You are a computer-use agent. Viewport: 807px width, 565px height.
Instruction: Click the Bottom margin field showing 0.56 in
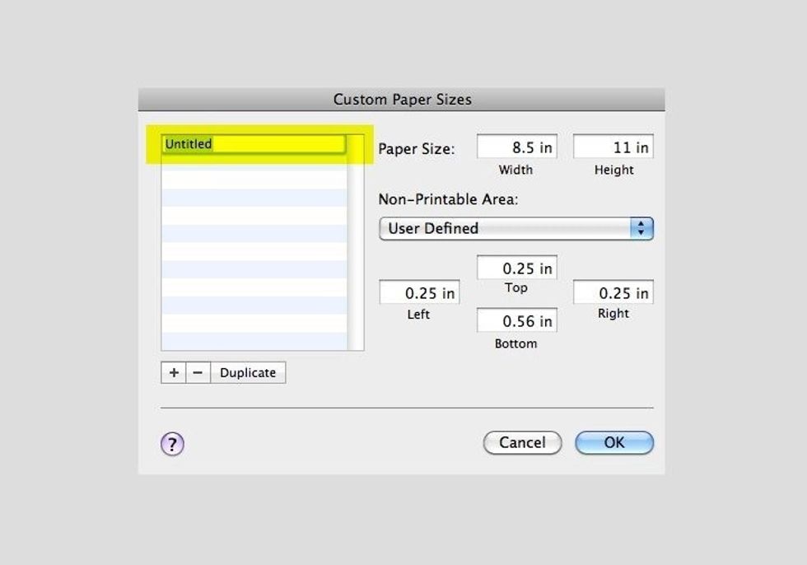(x=517, y=320)
